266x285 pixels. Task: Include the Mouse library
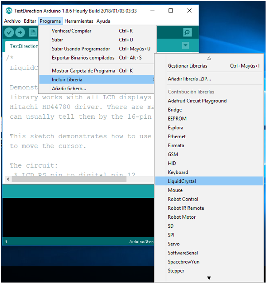pos(209,190)
